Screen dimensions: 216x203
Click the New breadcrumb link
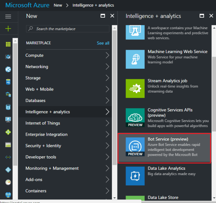(58, 5)
